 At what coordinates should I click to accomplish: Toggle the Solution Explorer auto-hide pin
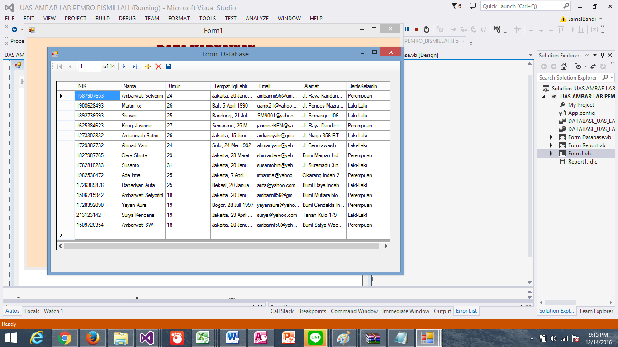point(602,55)
